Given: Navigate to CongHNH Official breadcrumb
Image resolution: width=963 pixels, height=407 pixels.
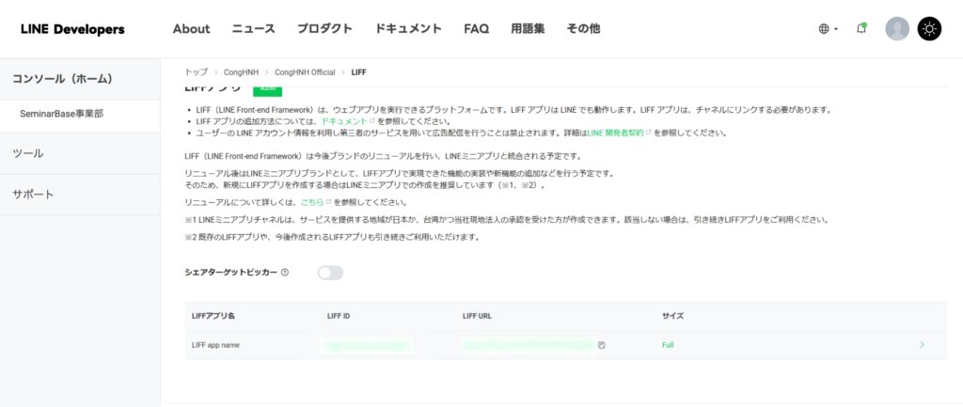Looking at the screenshot, I should (304, 72).
